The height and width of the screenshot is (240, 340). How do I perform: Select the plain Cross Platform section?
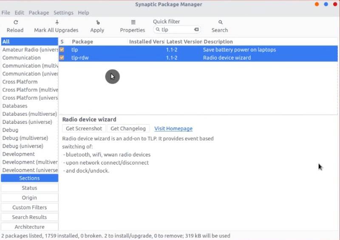[x=29, y=82]
